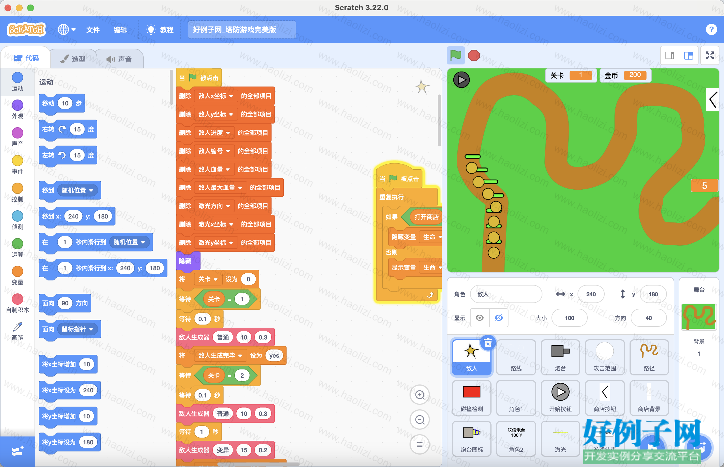The width and height of the screenshot is (724, 467).
Task: Click the 隐藏 purple block in script
Action: point(188,261)
